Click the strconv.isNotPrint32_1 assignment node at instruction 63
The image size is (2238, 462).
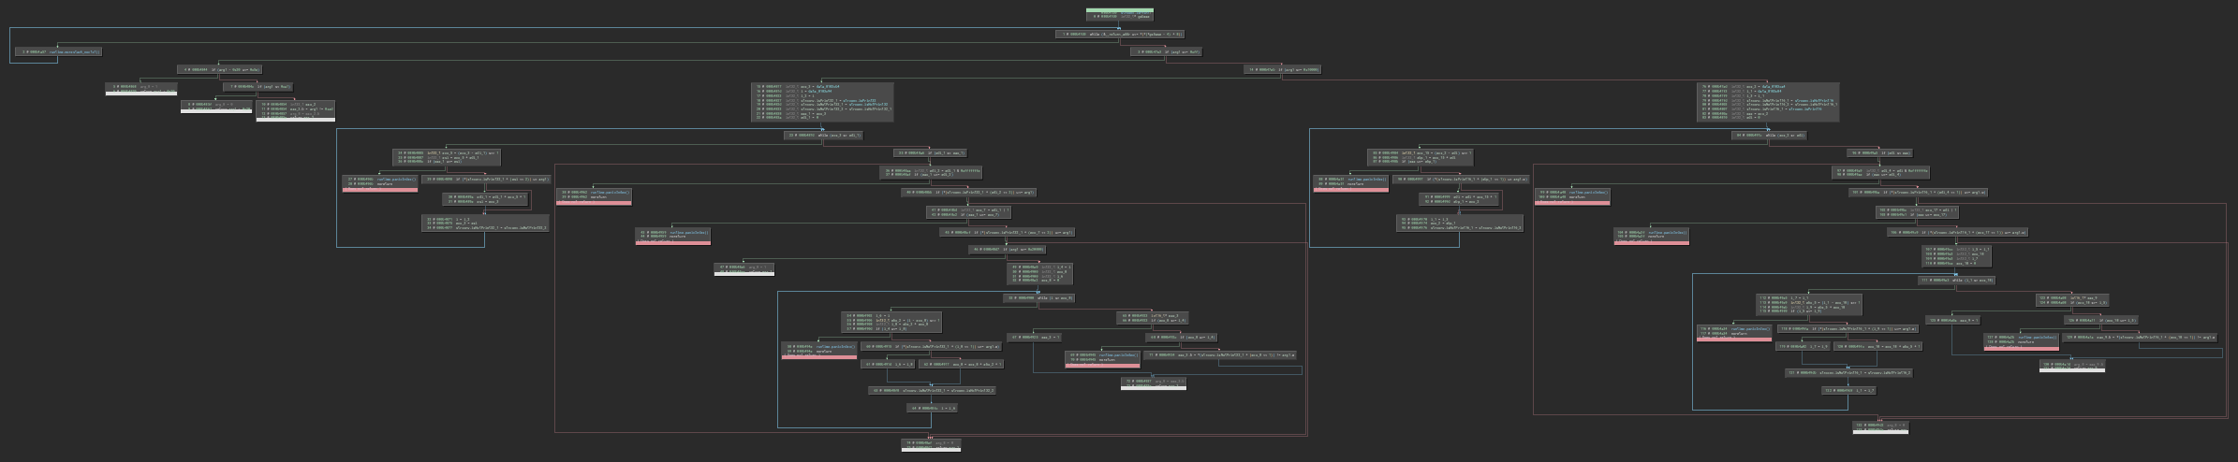pos(933,390)
